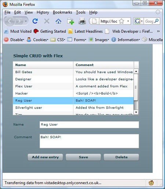Focus the http://loc address field
Viewport: 165px width, 189px height.
point(109,21)
